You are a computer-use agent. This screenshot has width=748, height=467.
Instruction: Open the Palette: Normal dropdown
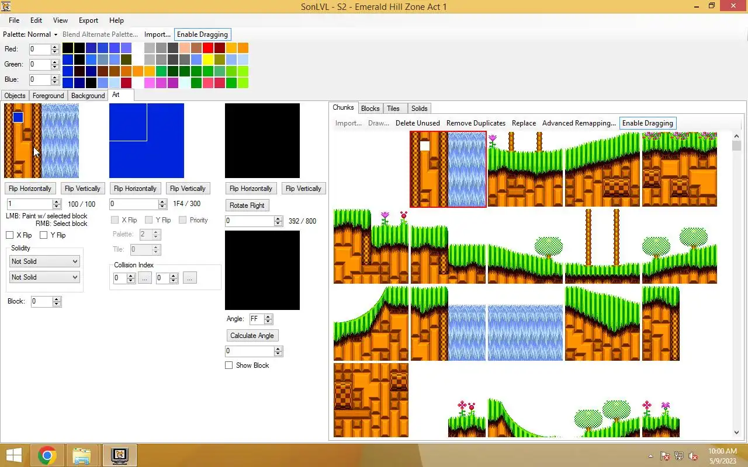(x=30, y=34)
